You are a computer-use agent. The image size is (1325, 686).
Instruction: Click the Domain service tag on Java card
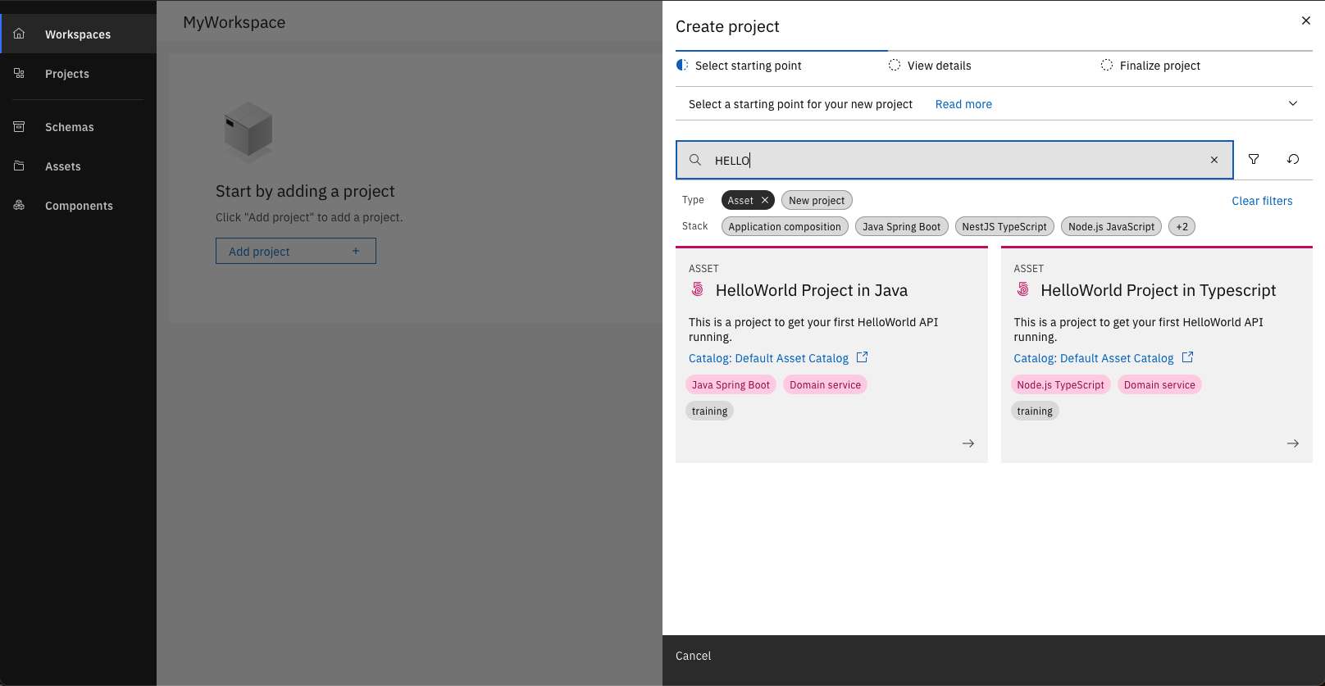pyautogui.click(x=825, y=384)
